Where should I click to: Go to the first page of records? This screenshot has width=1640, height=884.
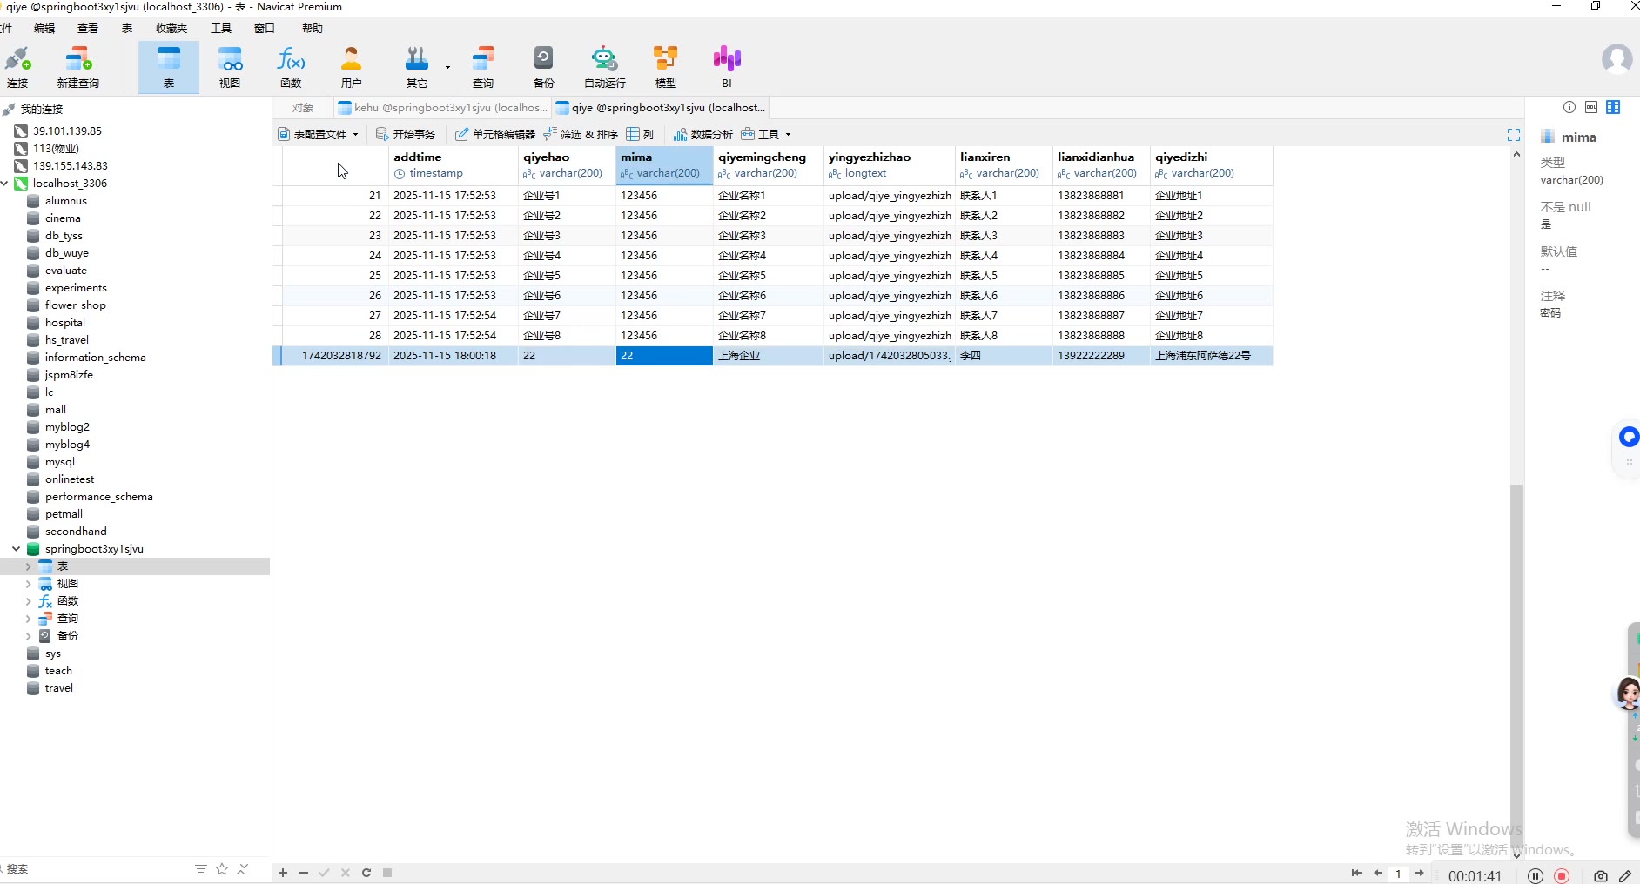click(x=1356, y=873)
